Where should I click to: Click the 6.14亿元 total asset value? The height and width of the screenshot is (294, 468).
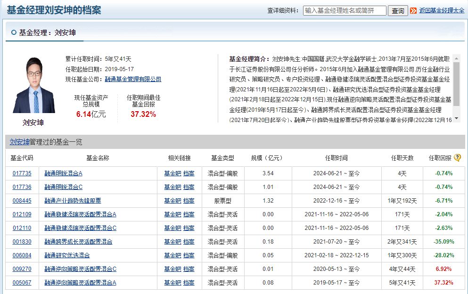[91, 114]
